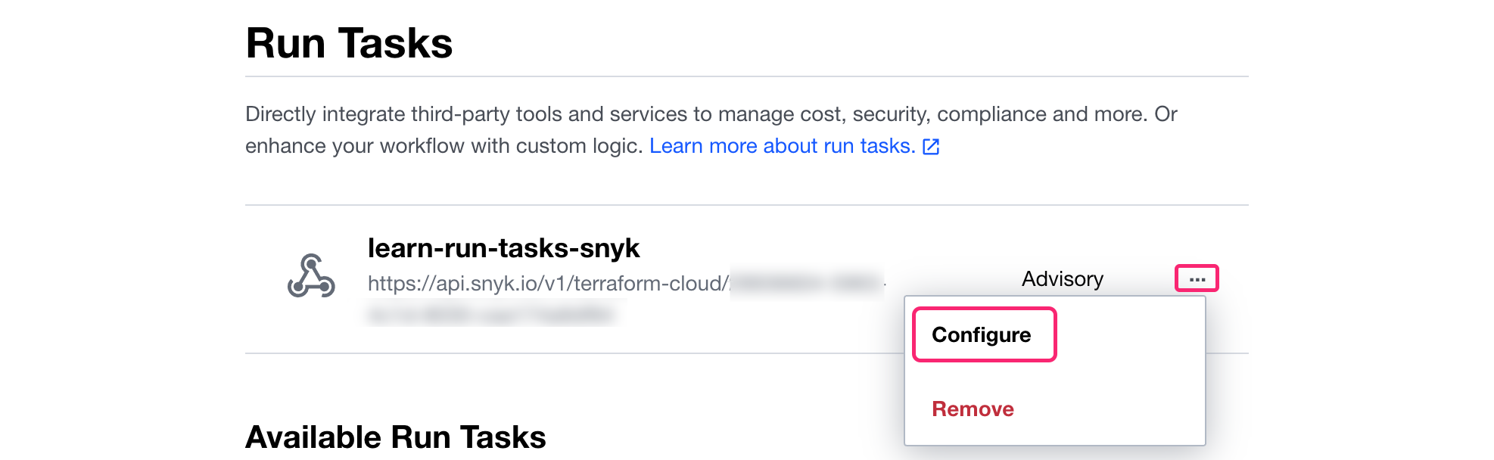Click the Advisory enforcement level label

(x=1062, y=279)
